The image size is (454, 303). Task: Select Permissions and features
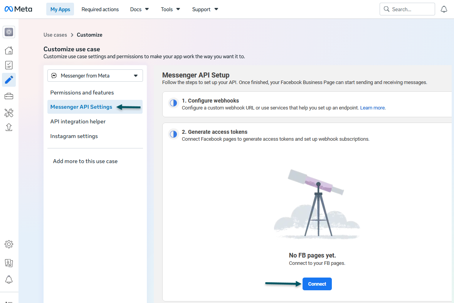[x=95, y=93]
